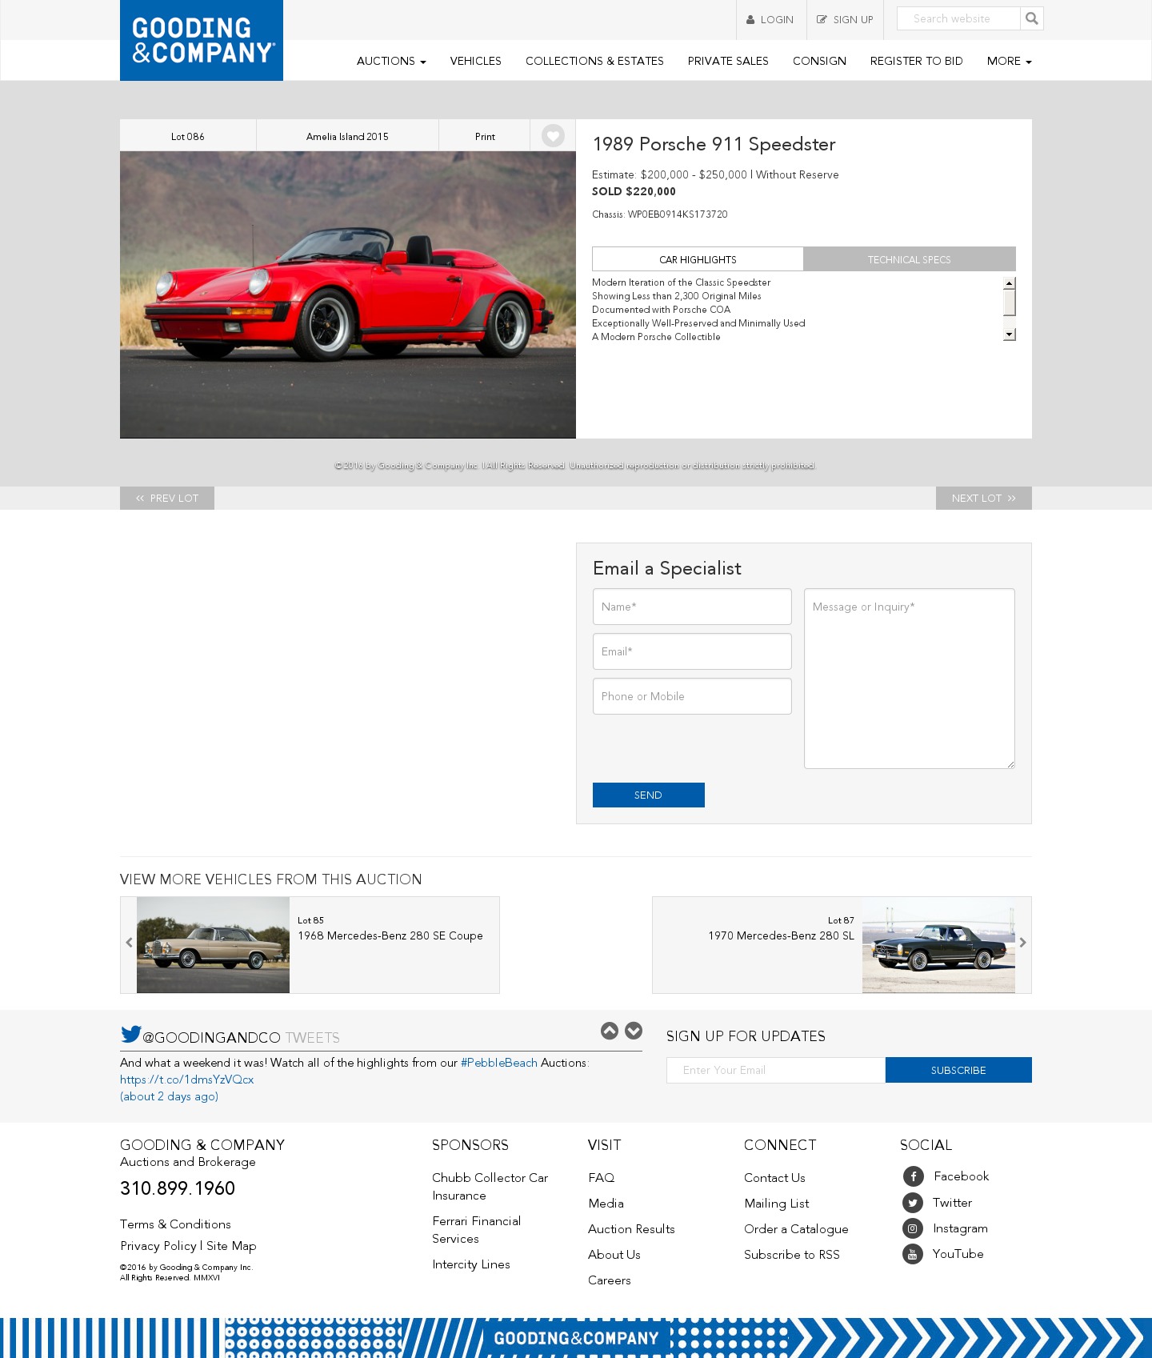Open the Media page
The image size is (1152, 1358).
(x=606, y=1204)
